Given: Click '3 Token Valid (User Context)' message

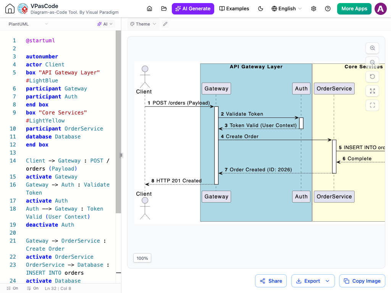Looking at the screenshot, I should [x=260, y=125].
